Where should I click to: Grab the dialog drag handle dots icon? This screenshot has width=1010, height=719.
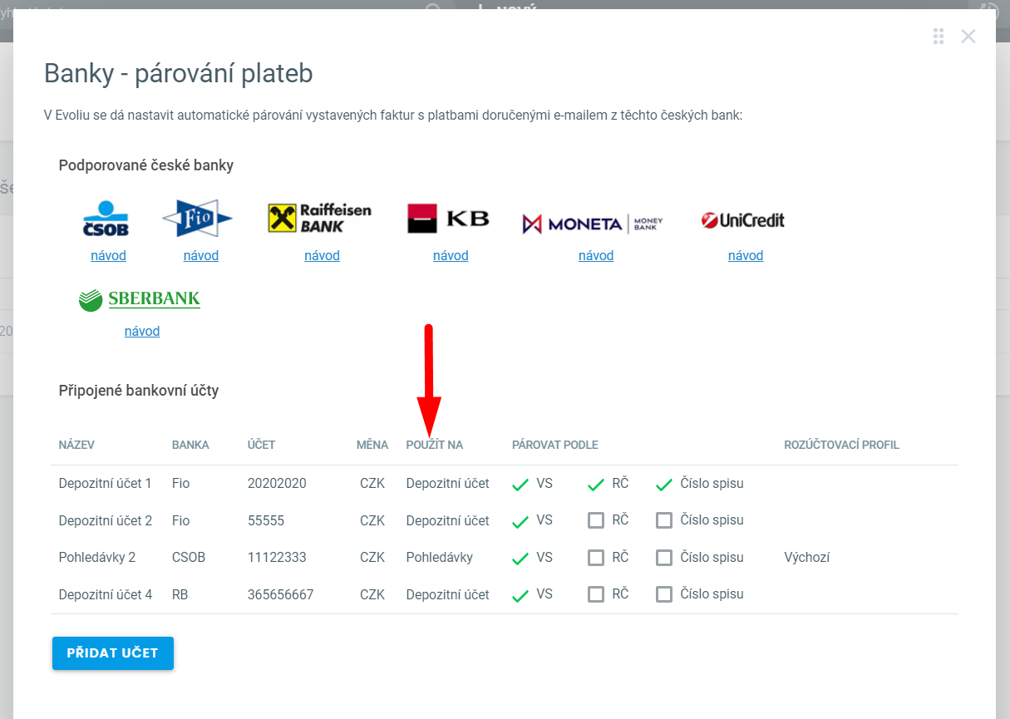click(939, 36)
